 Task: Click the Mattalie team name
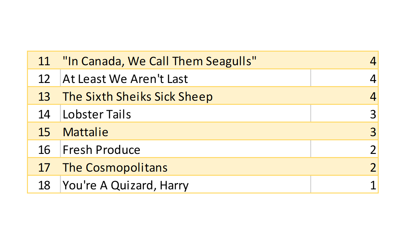click(x=85, y=132)
